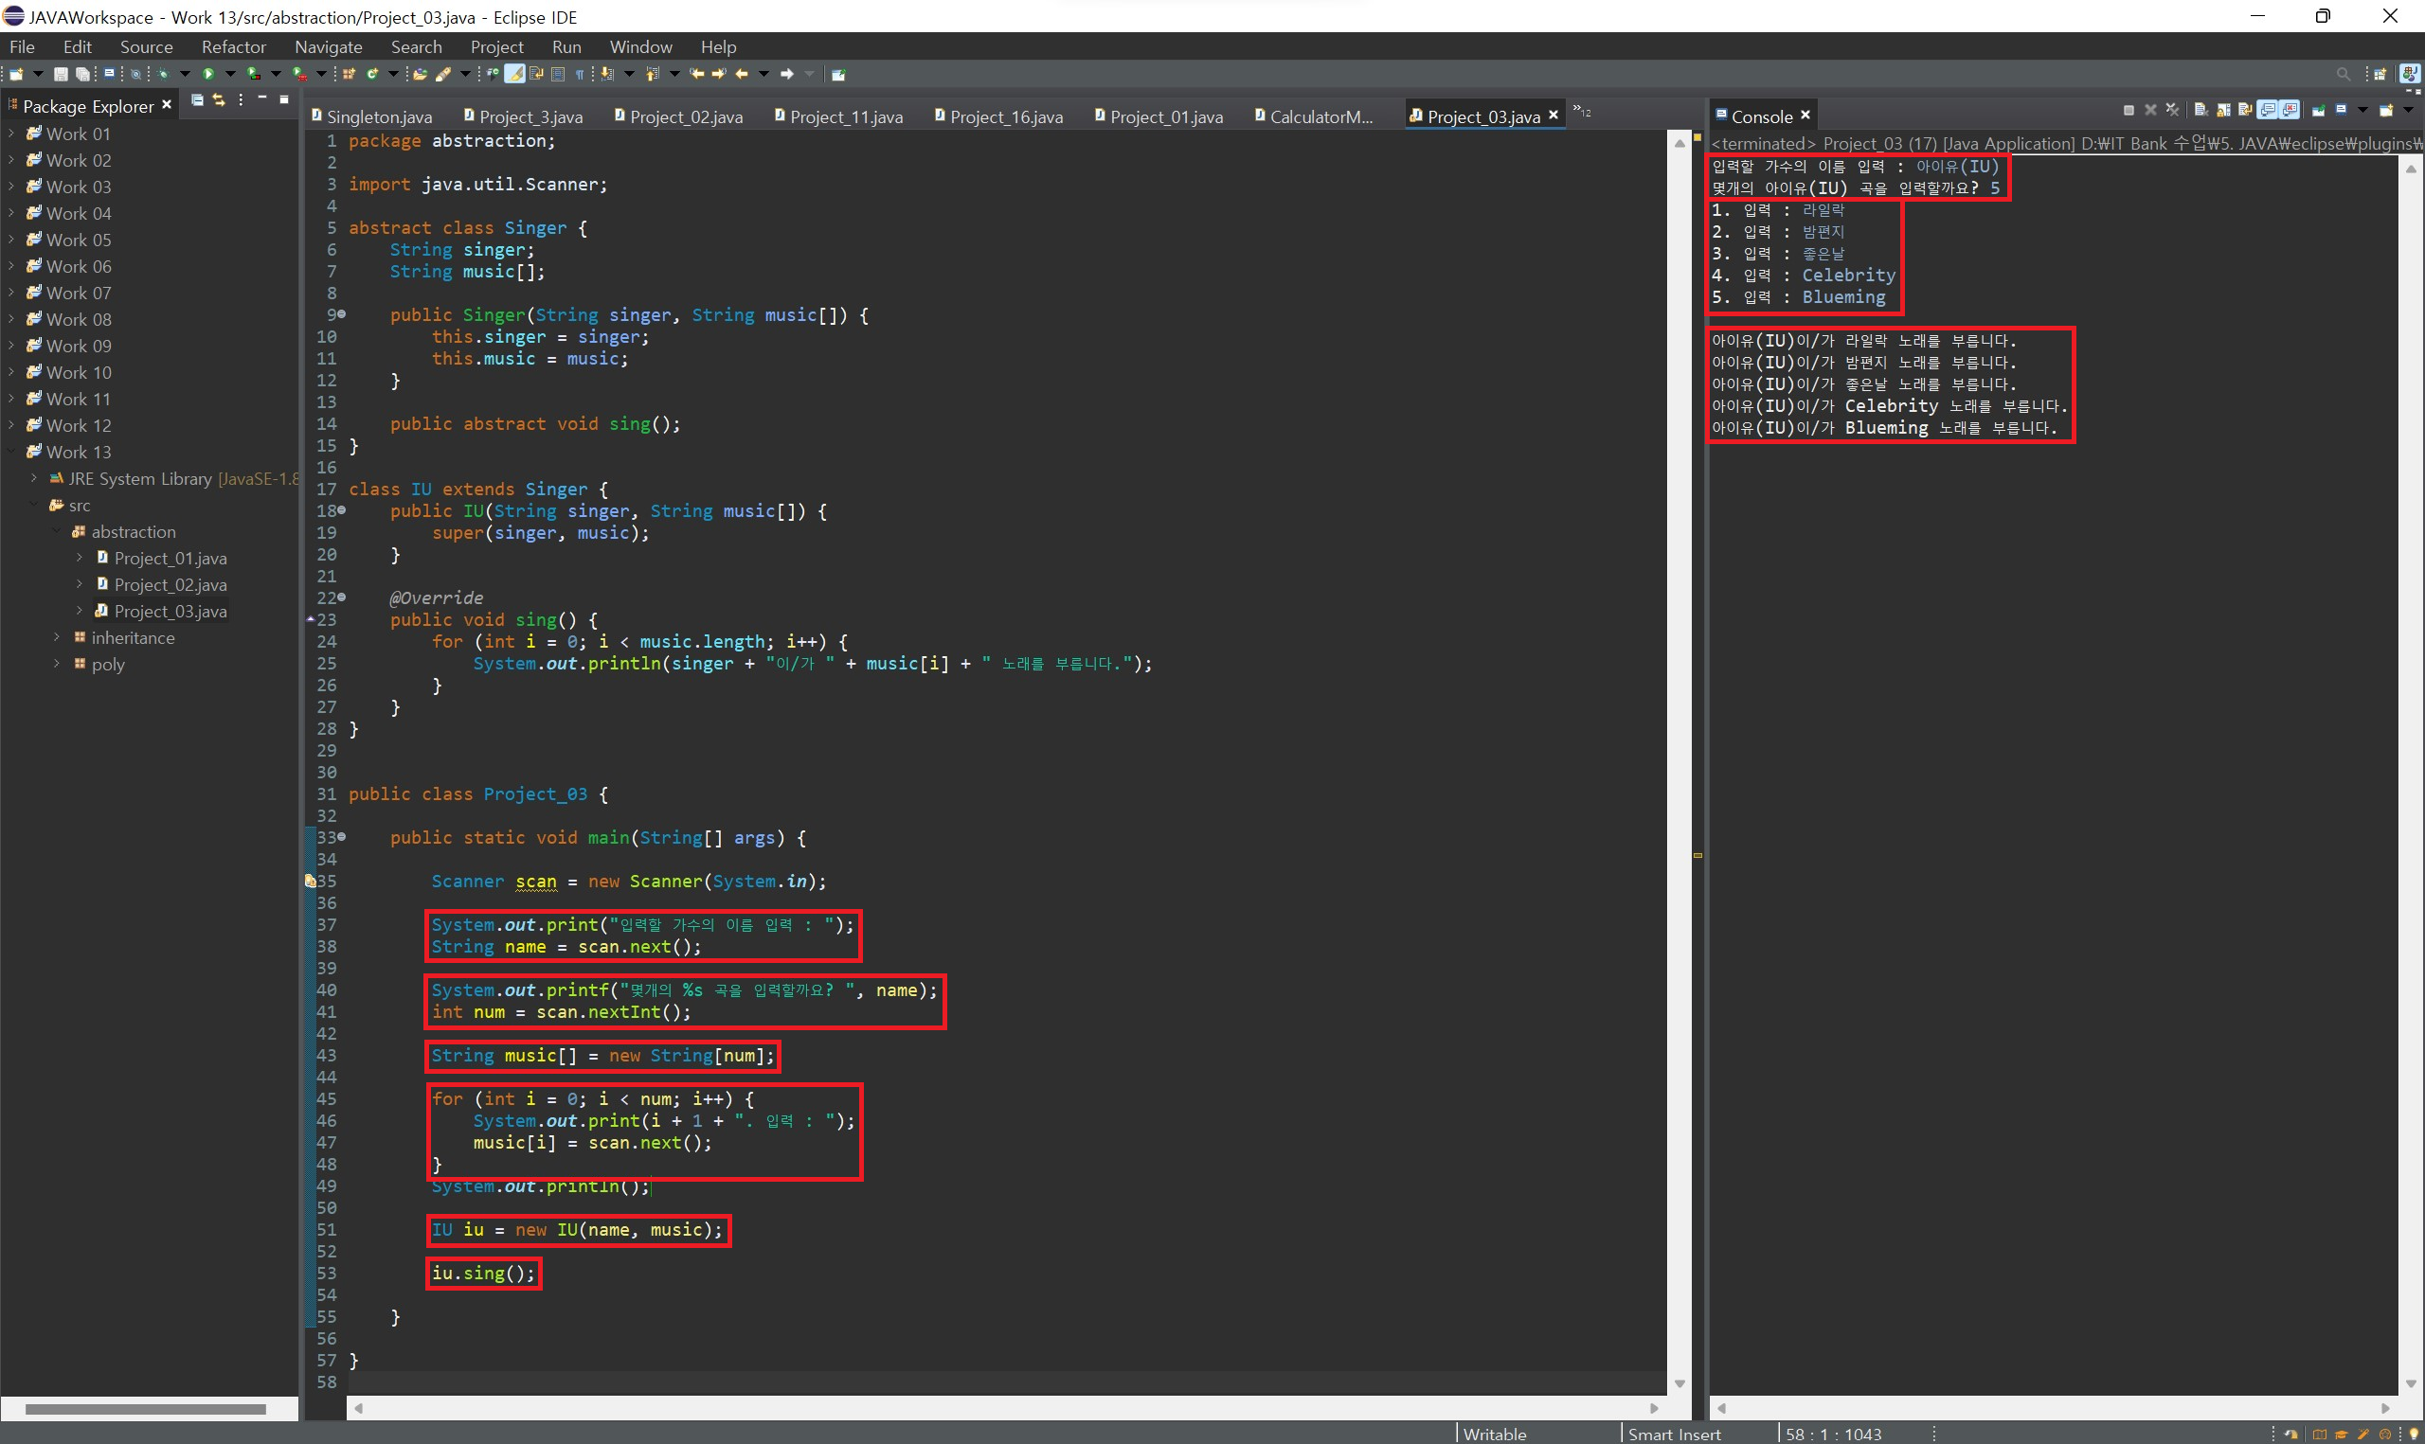The image size is (2425, 1444).
Task: Click the Clear Console icon
Action: pyautogui.click(x=2201, y=110)
